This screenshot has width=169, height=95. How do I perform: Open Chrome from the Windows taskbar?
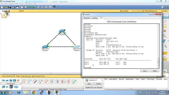[34, 93]
